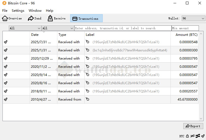Click the transaction list vertical scrollbar down arrow
This screenshot has width=206, height=140.
point(201,119)
